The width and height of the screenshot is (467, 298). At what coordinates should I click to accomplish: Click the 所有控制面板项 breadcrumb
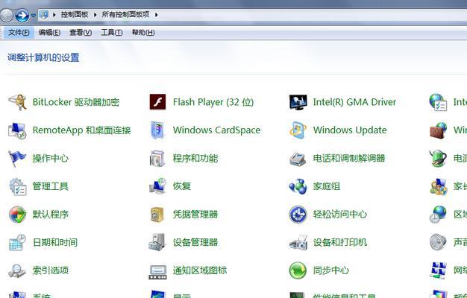tap(125, 15)
